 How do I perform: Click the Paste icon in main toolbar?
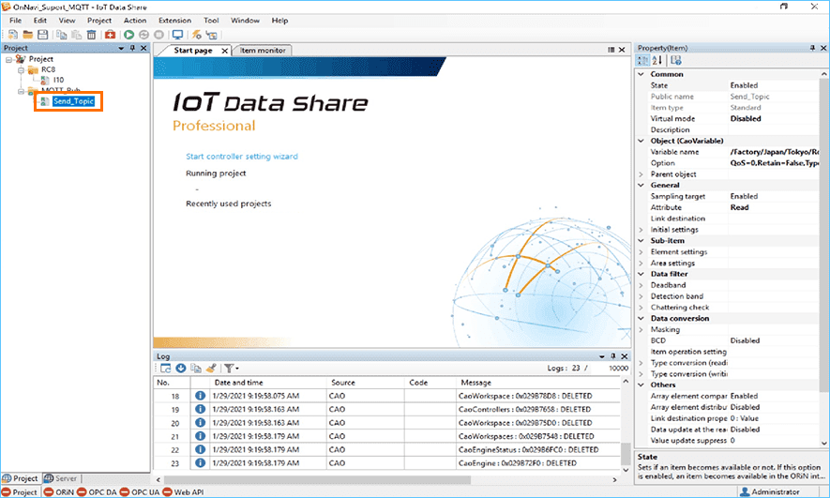[76, 35]
